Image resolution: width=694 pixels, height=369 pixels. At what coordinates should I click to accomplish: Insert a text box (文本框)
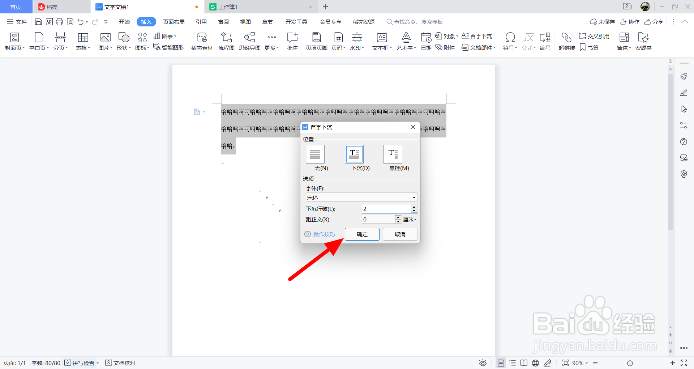pos(382,42)
